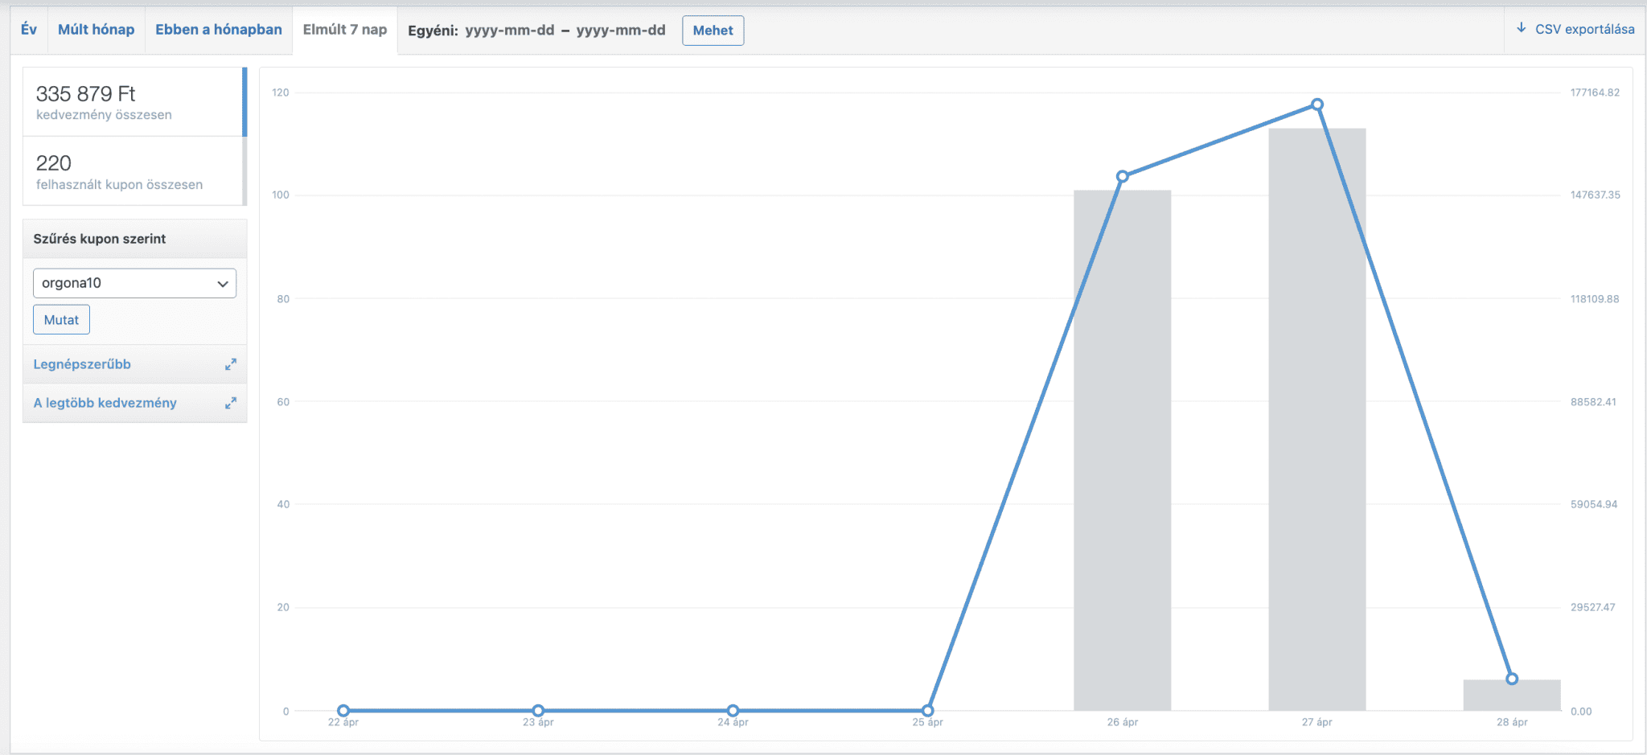Expand the A legtöbb kedvezmény panel

[105, 403]
